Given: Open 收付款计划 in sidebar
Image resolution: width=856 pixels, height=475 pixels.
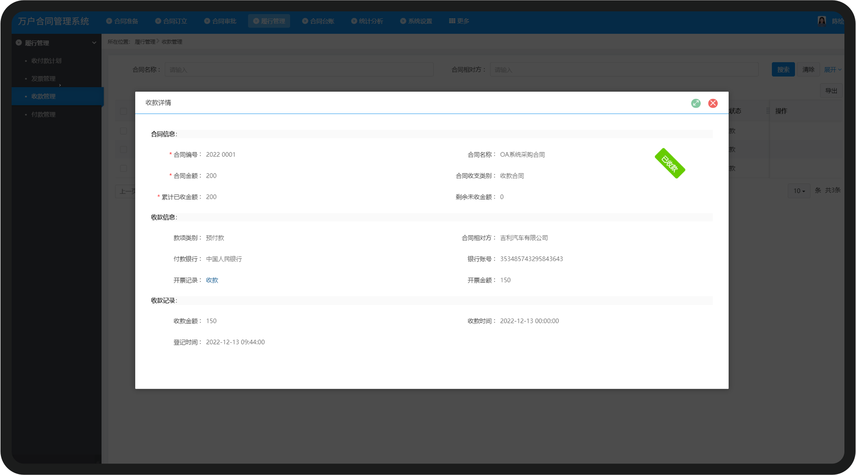Looking at the screenshot, I should [x=46, y=61].
